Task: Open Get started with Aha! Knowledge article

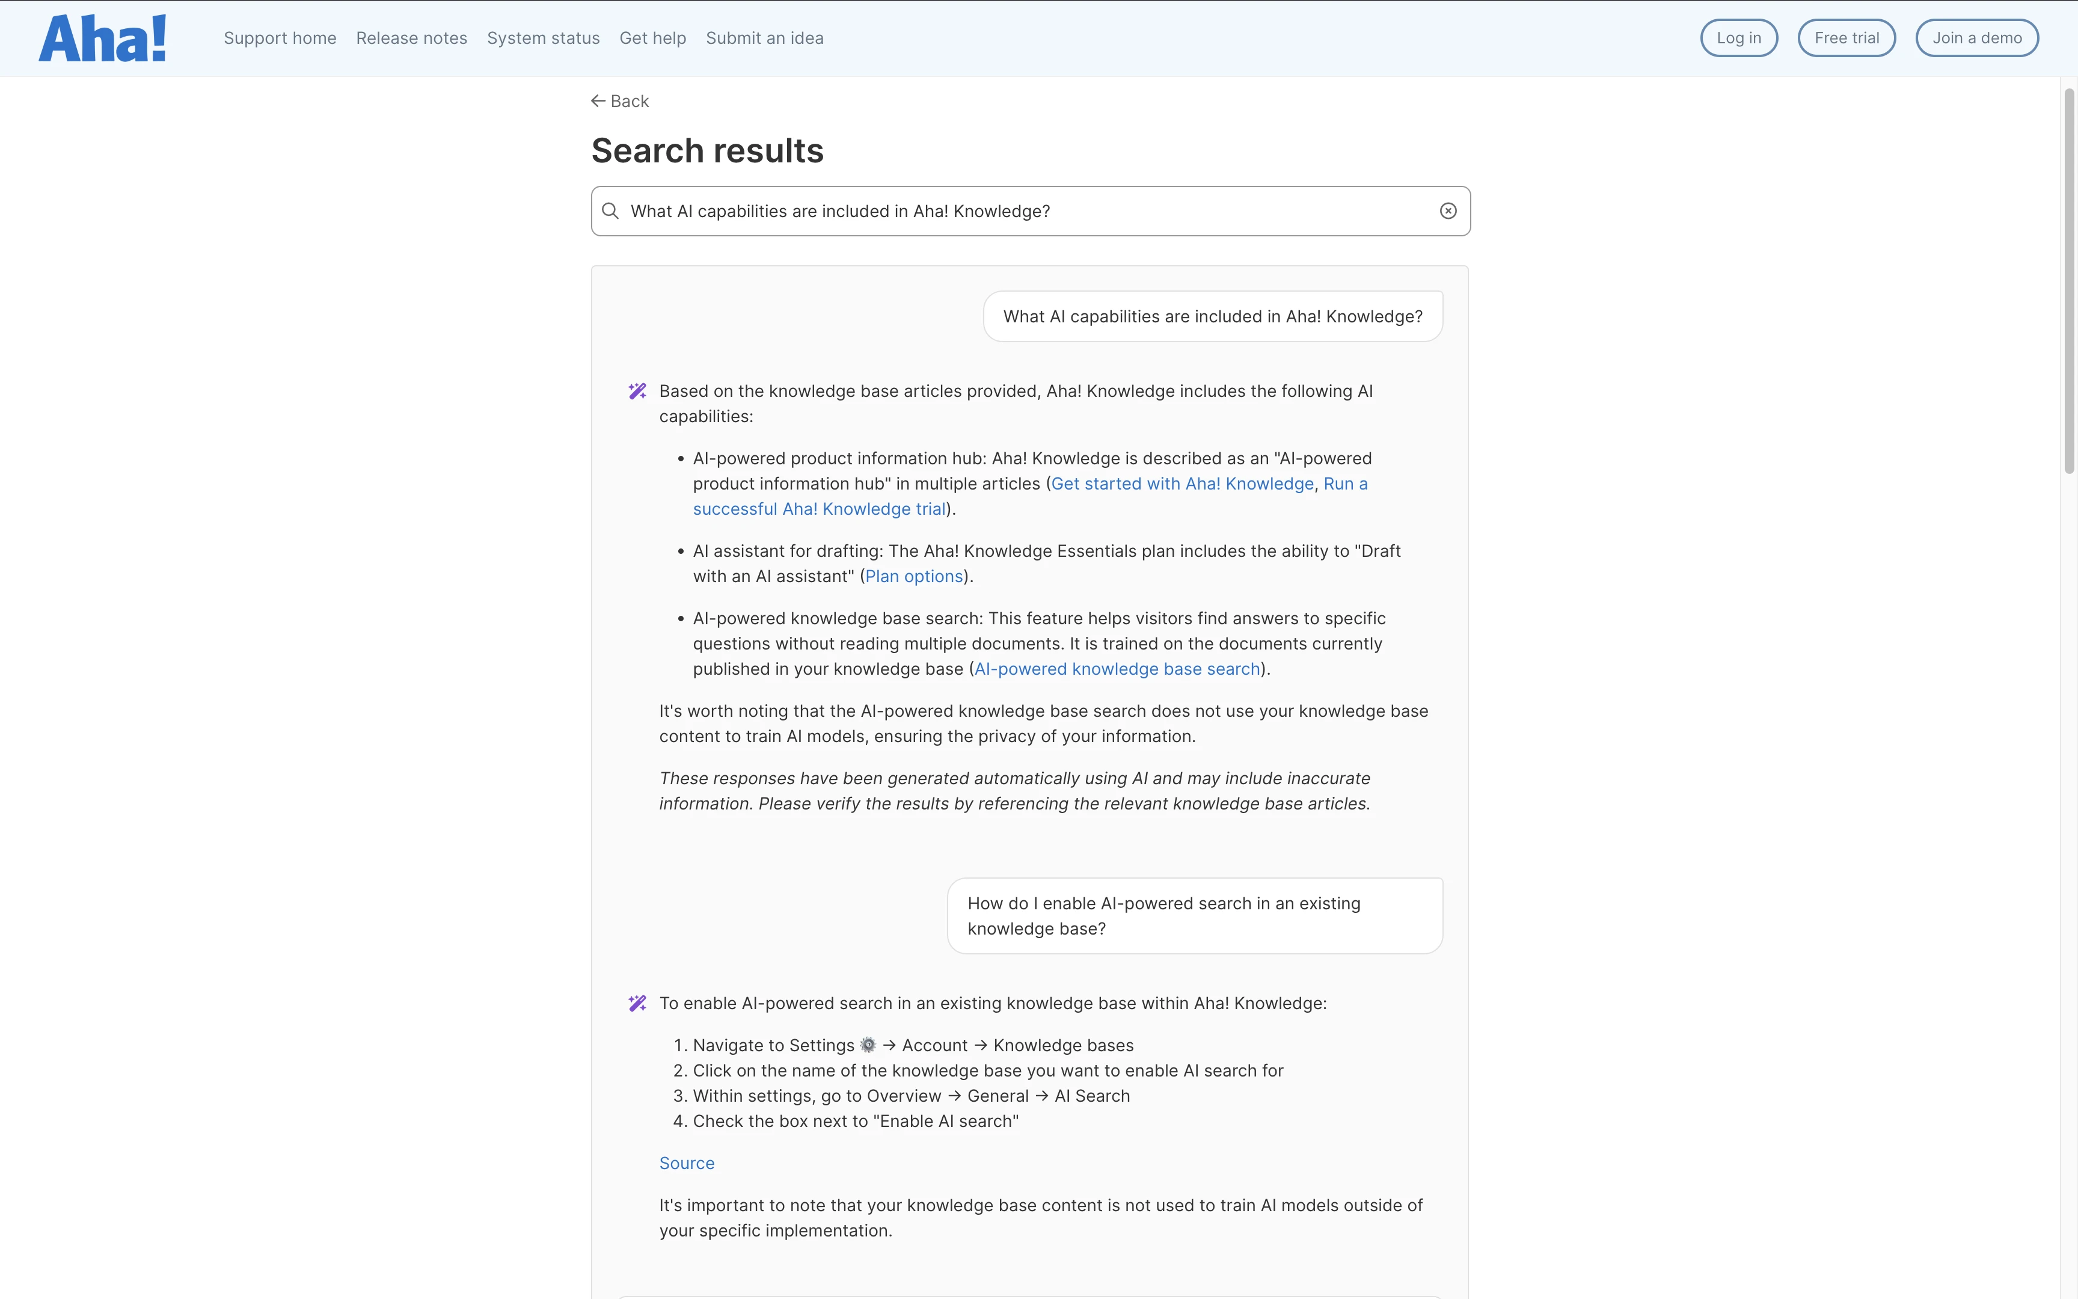Action: click(x=1182, y=484)
